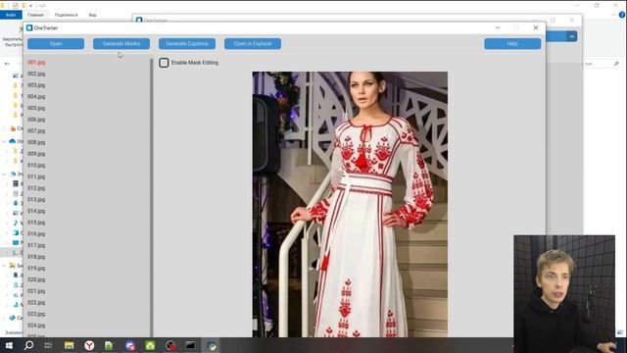Select 015.jpg in the file list

pyautogui.click(x=36, y=223)
